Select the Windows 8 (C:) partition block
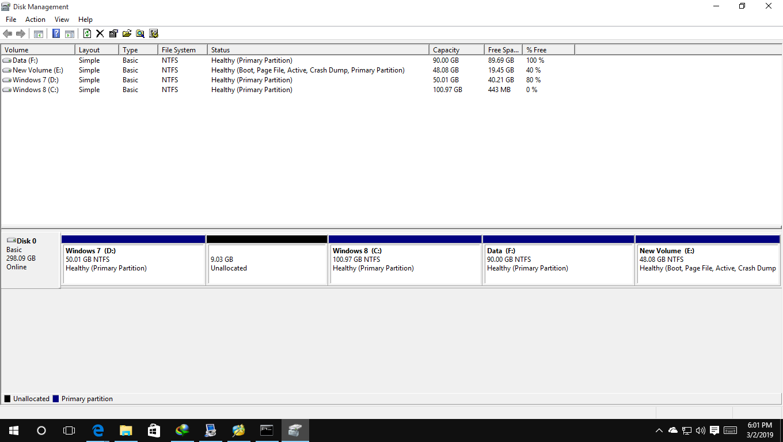The width and height of the screenshot is (783, 442). pos(405,260)
